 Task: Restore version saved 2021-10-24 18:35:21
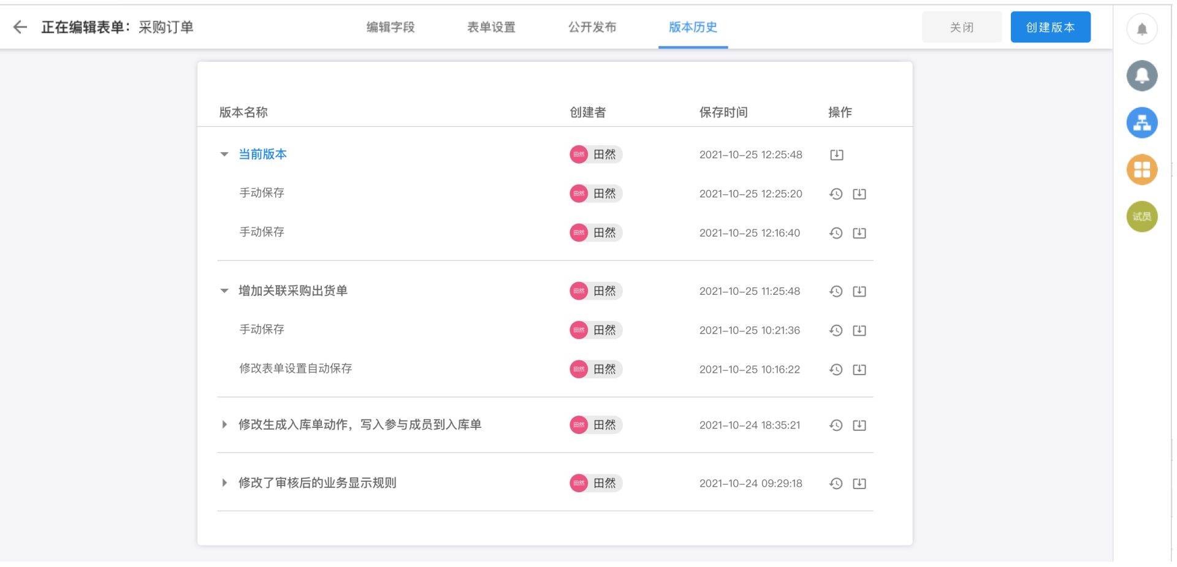[836, 425]
